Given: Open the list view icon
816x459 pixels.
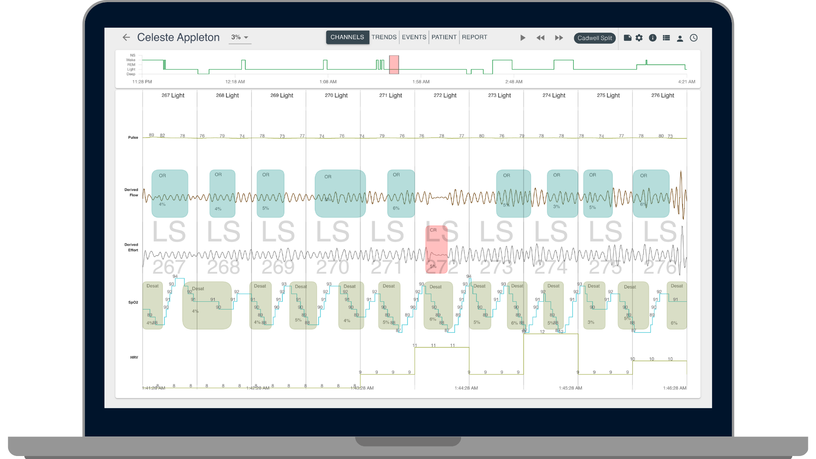Looking at the screenshot, I should pos(666,38).
